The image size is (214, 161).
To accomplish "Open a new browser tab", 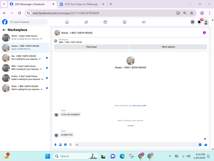I will 111,4.
